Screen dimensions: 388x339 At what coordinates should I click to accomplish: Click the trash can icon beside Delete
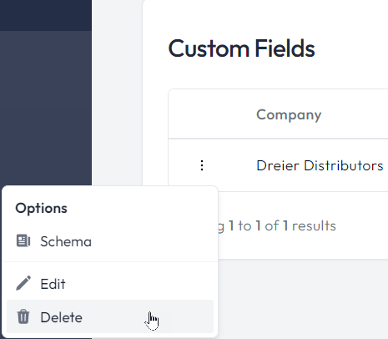(23, 316)
